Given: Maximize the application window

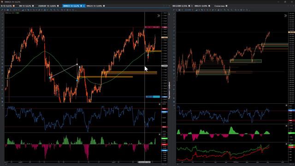Looking at the screenshot, I should coord(285,2).
